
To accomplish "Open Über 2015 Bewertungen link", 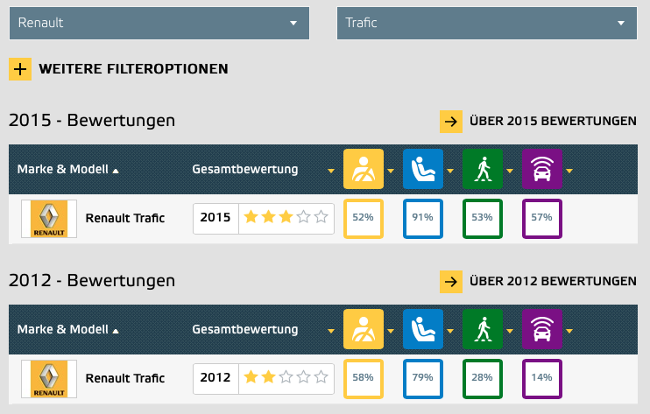I will [538, 122].
